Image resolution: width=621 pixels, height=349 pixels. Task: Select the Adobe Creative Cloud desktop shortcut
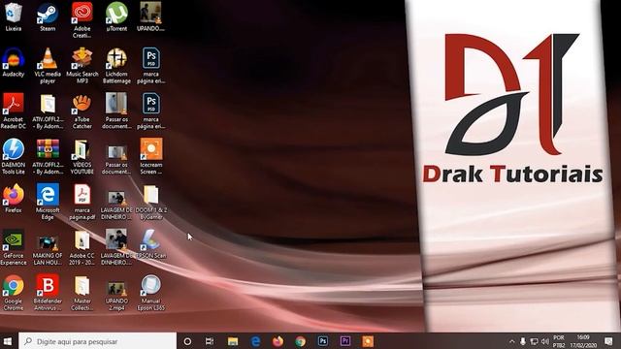(82, 19)
